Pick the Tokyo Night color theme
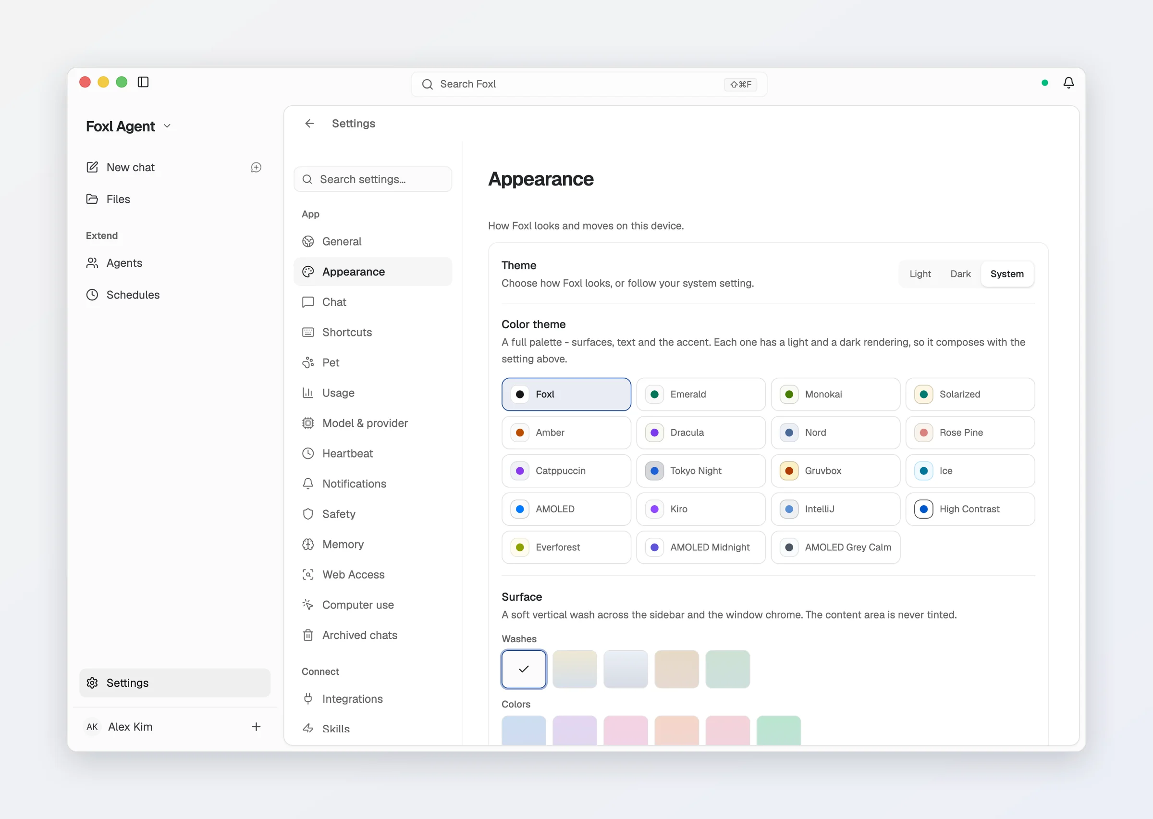The height and width of the screenshot is (819, 1153). click(x=701, y=471)
